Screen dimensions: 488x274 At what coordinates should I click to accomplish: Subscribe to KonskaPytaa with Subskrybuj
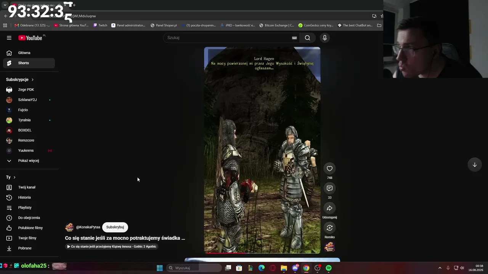[x=115, y=227]
